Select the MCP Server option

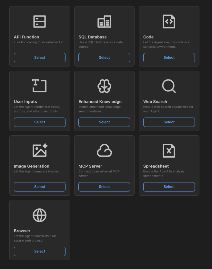(x=104, y=187)
